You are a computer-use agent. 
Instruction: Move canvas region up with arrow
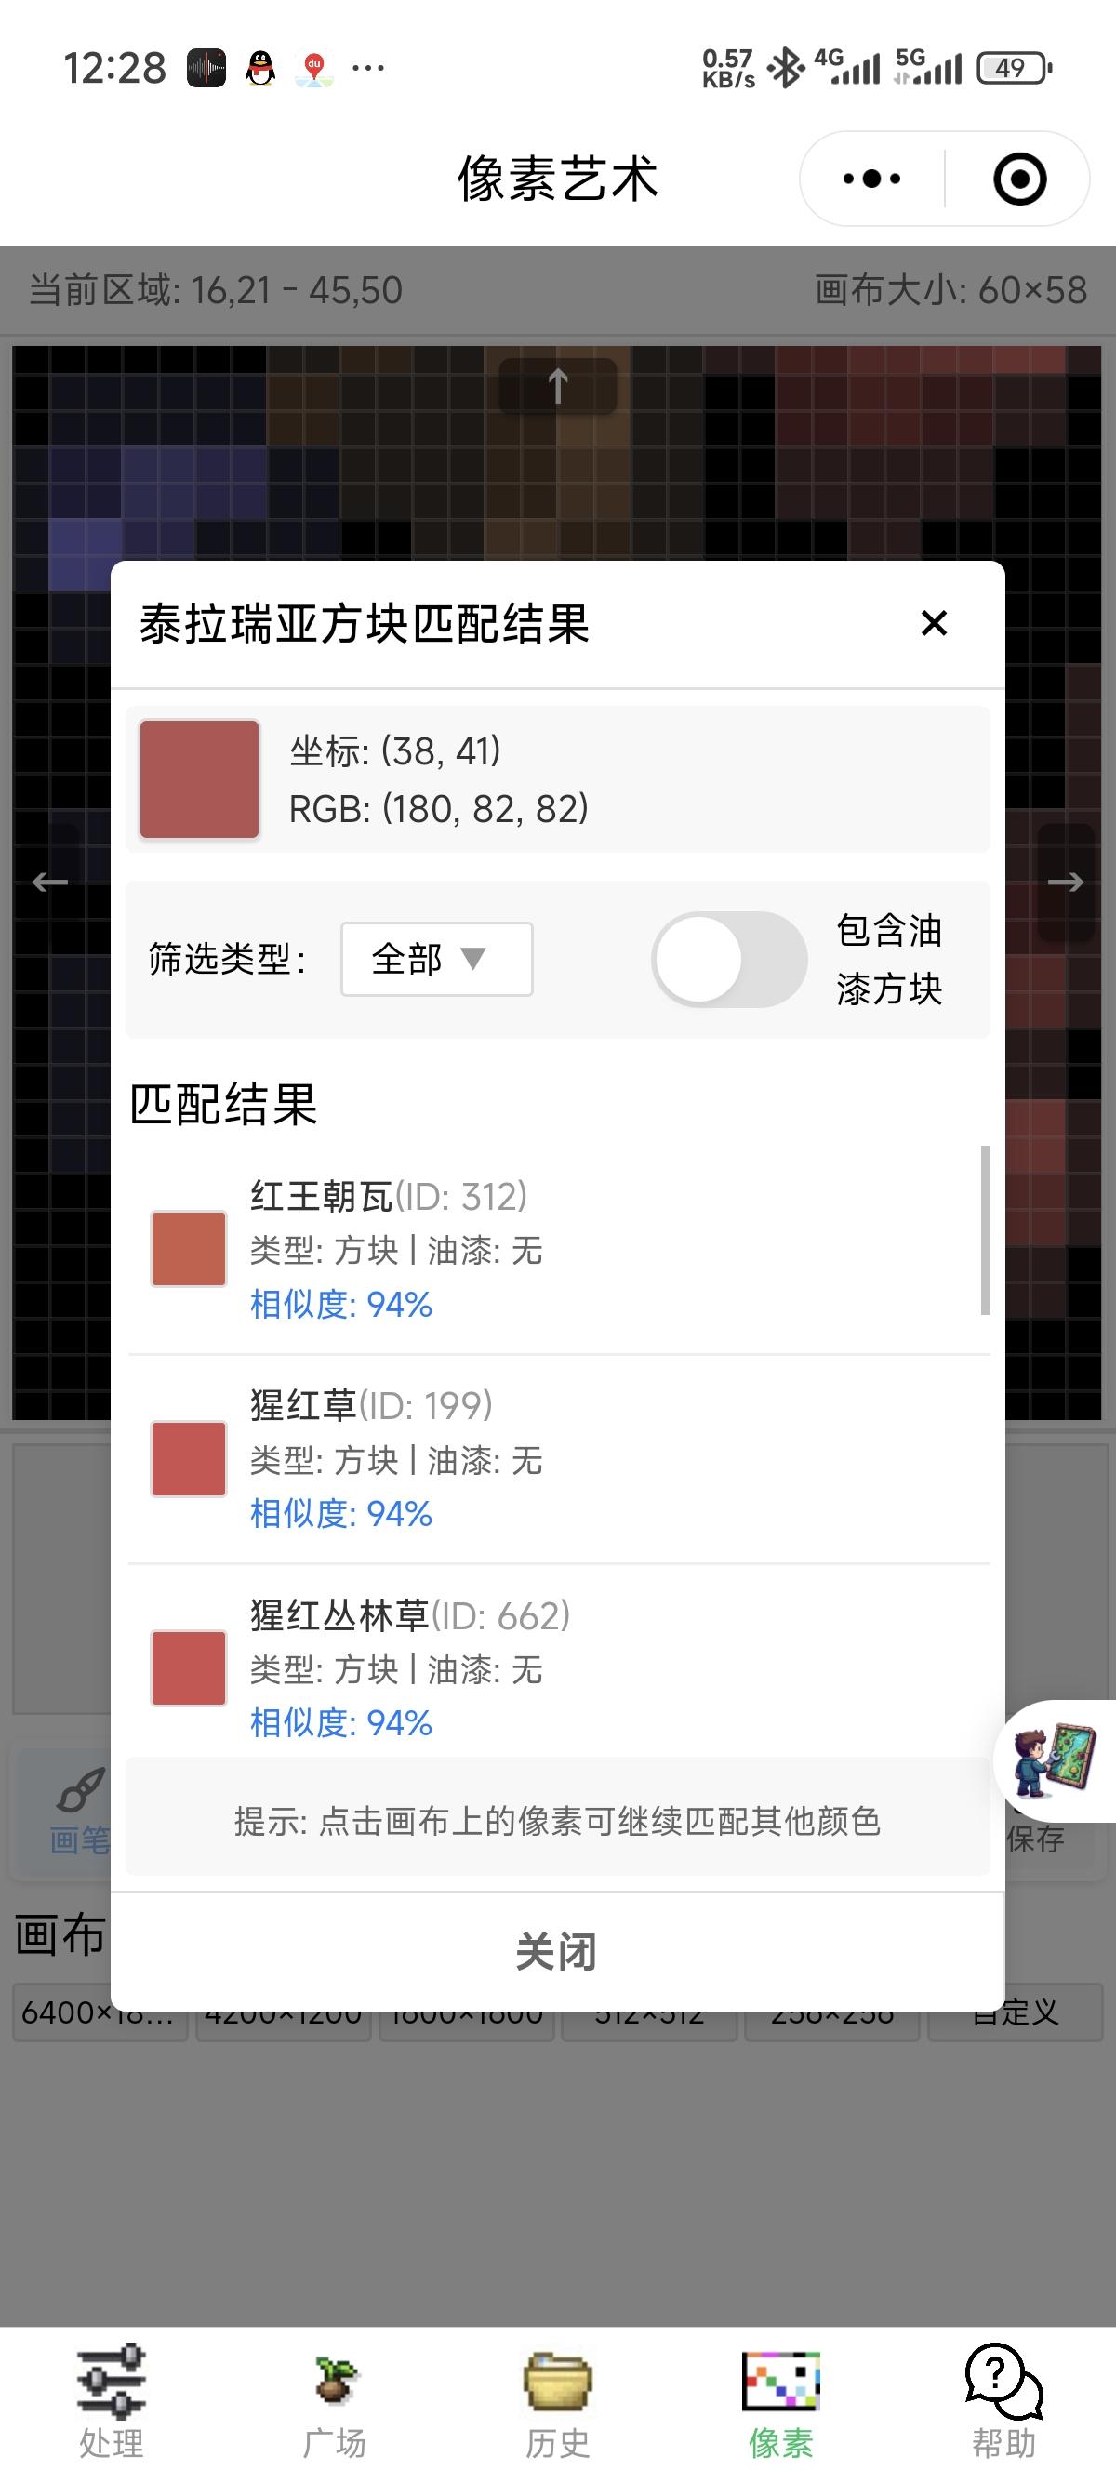tap(557, 387)
